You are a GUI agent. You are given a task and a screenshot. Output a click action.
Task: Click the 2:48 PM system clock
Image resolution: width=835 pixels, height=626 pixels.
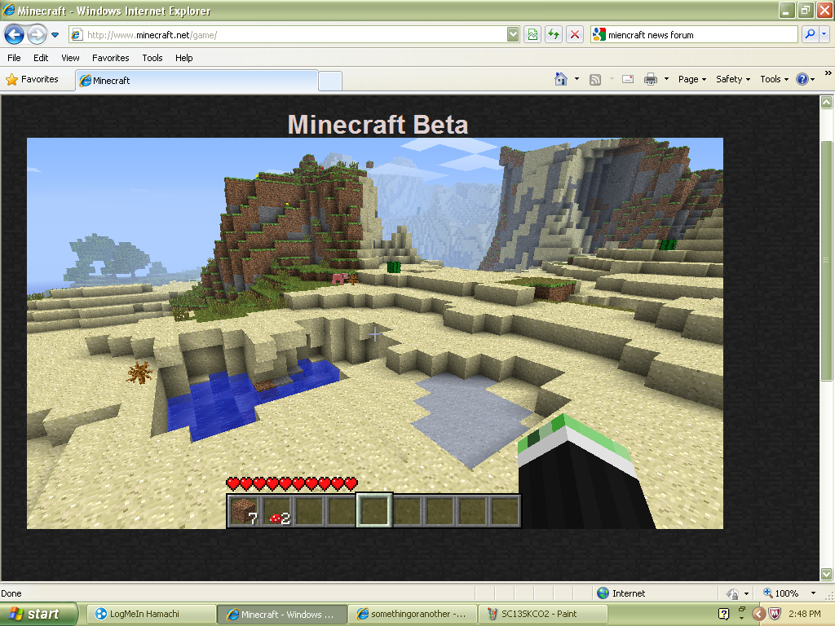[805, 614]
